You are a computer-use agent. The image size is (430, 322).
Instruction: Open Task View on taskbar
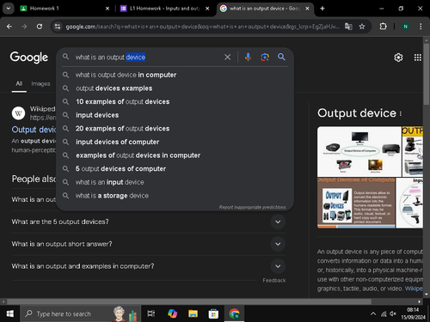pos(151,314)
